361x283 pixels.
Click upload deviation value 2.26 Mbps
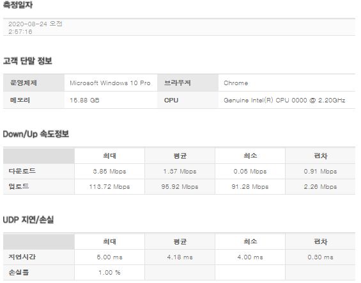click(320, 186)
